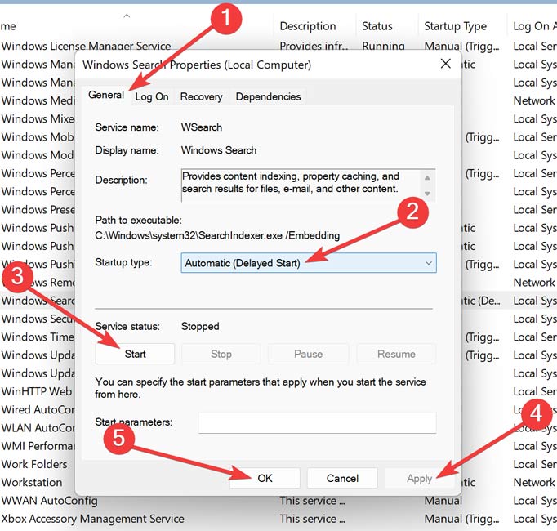
Task: Close the Windows Search Properties dialog
Action: click(x=445, y=64)
